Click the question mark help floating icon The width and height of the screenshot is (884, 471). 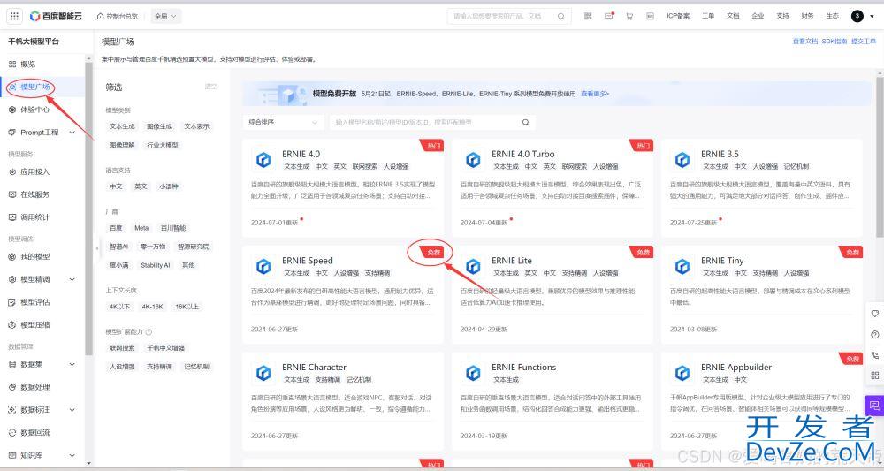click(875, 335)
